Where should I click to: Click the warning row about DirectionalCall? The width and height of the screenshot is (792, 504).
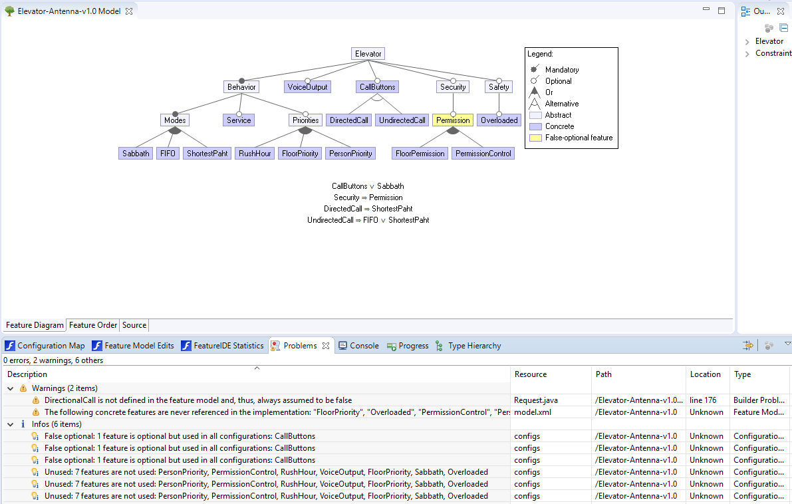coord(199,400)
